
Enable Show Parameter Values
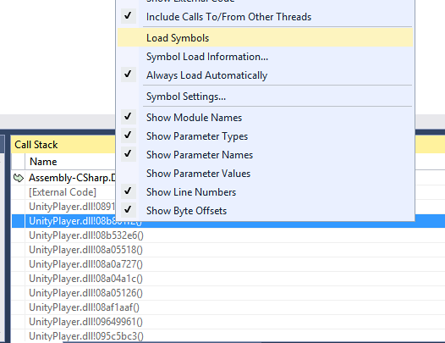(x=266, y=174)
